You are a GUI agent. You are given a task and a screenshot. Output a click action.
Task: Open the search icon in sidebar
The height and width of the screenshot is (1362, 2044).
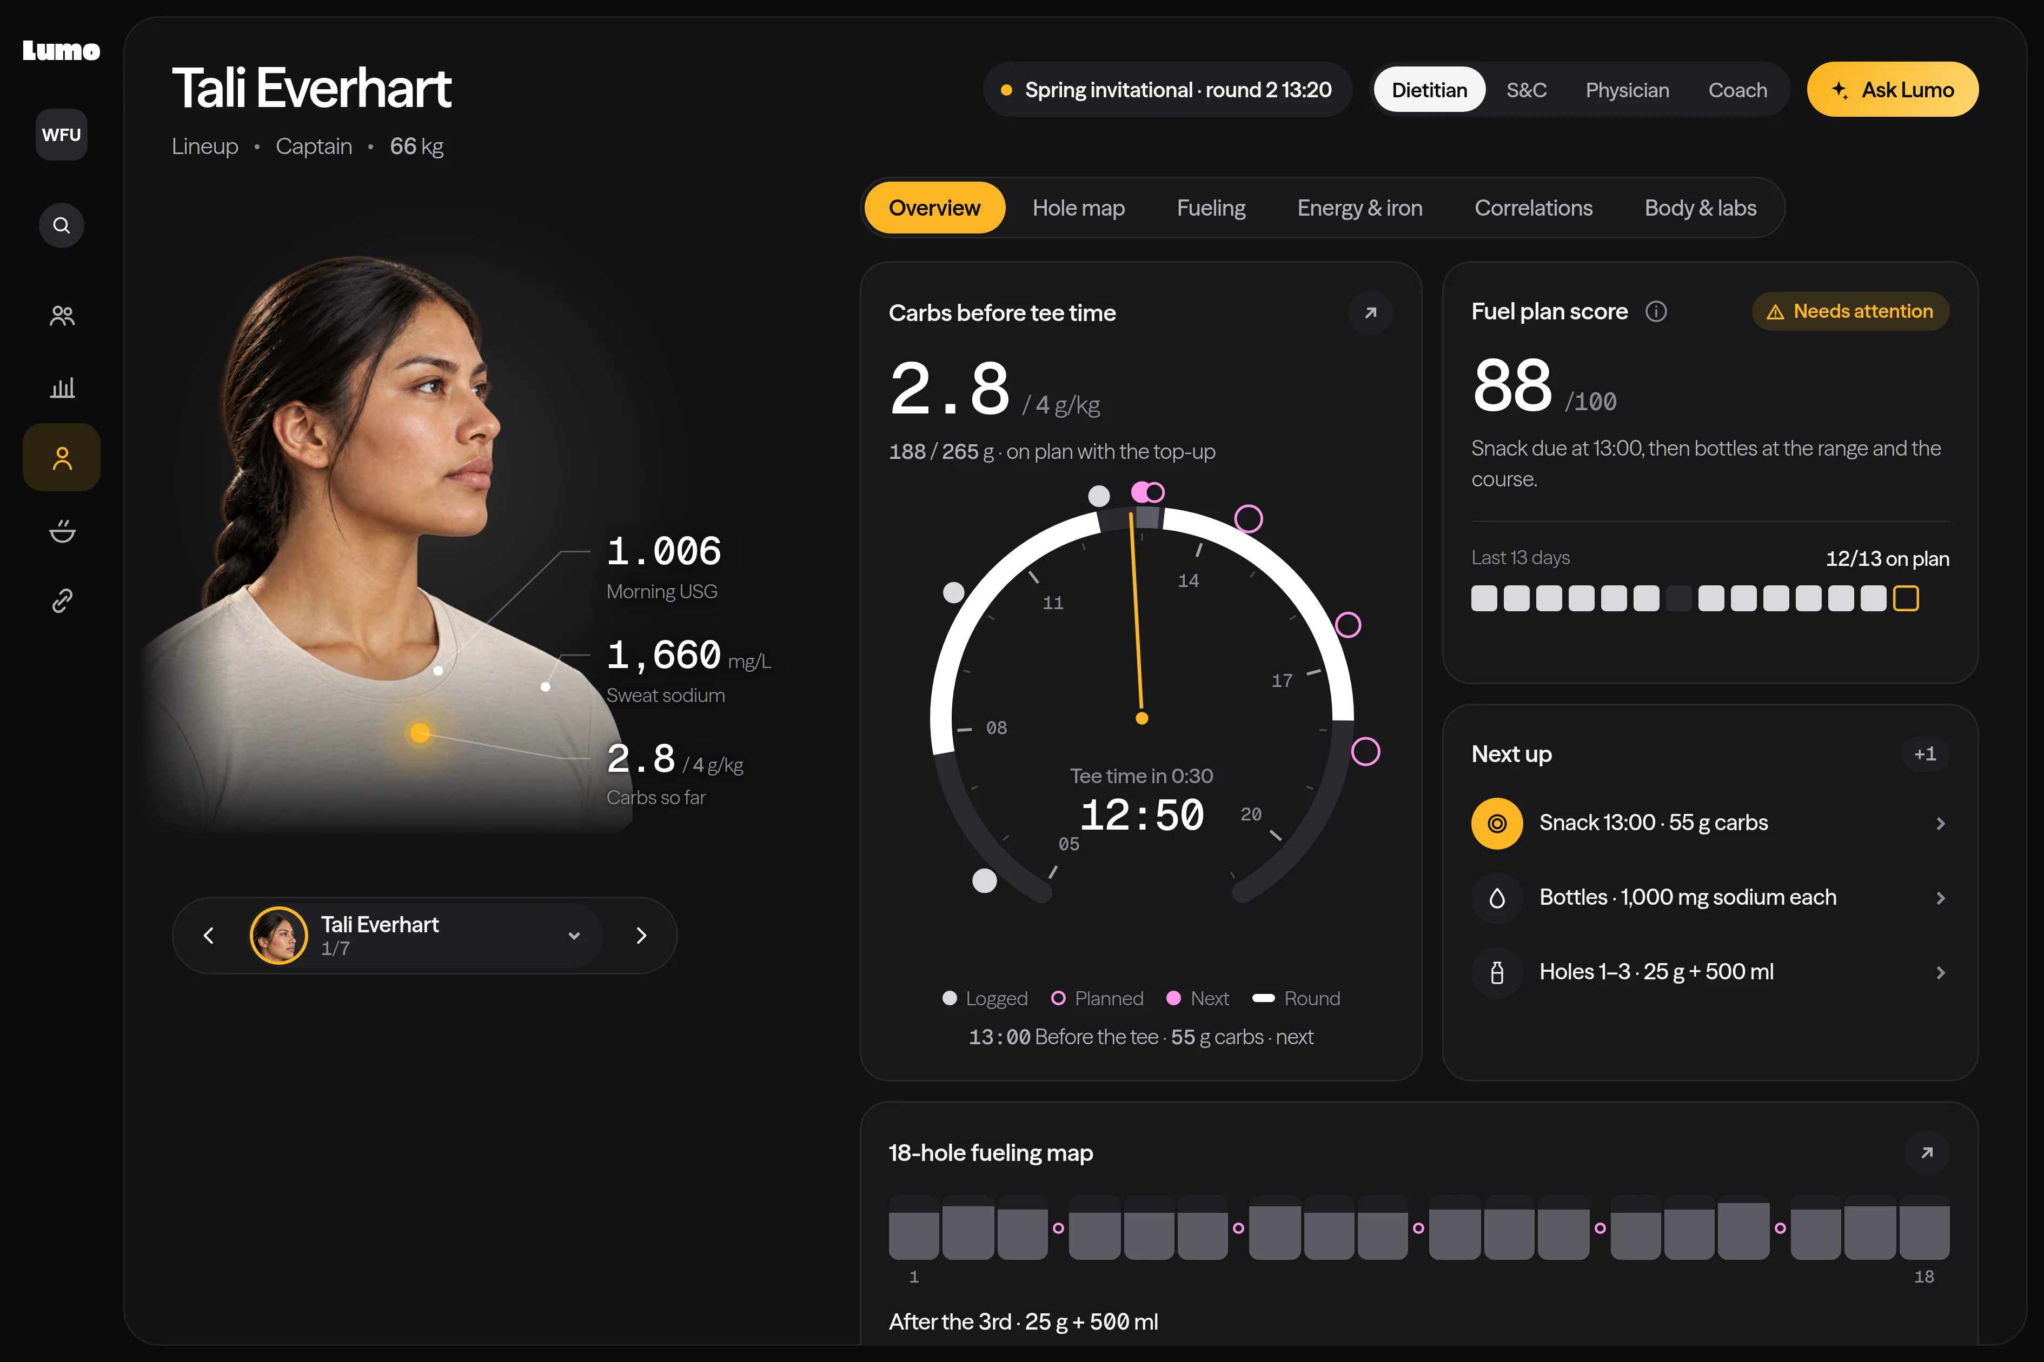(x=62, y=226)
